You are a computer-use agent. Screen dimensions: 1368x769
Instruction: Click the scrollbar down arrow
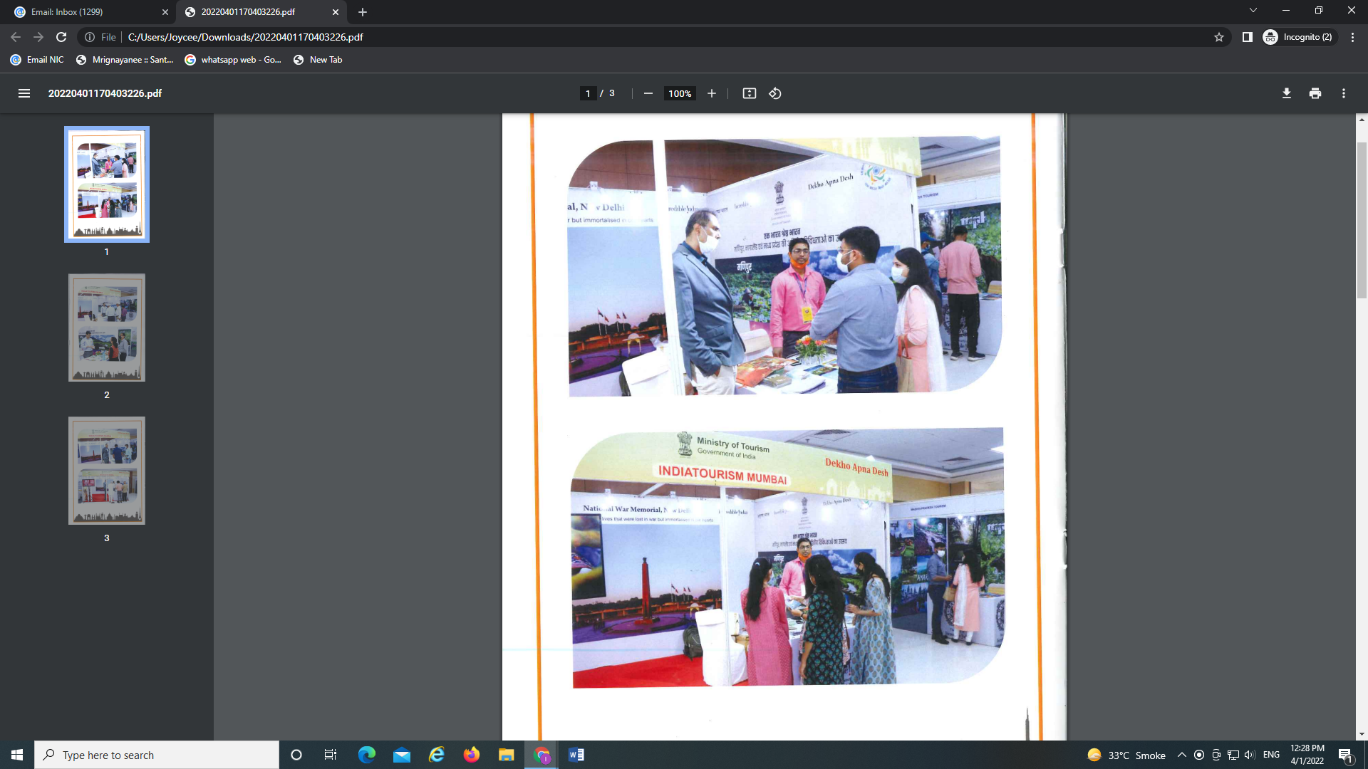pos(1362,734)
